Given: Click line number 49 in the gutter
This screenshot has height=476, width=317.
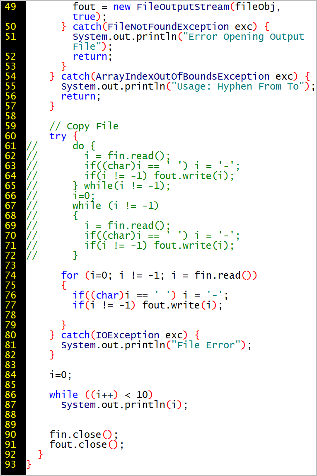Looking at the screenshot, I should pos(10,6).
